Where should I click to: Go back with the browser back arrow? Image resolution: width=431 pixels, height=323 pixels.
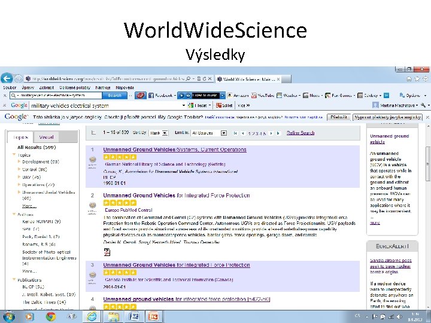click(x=7, y=78)
